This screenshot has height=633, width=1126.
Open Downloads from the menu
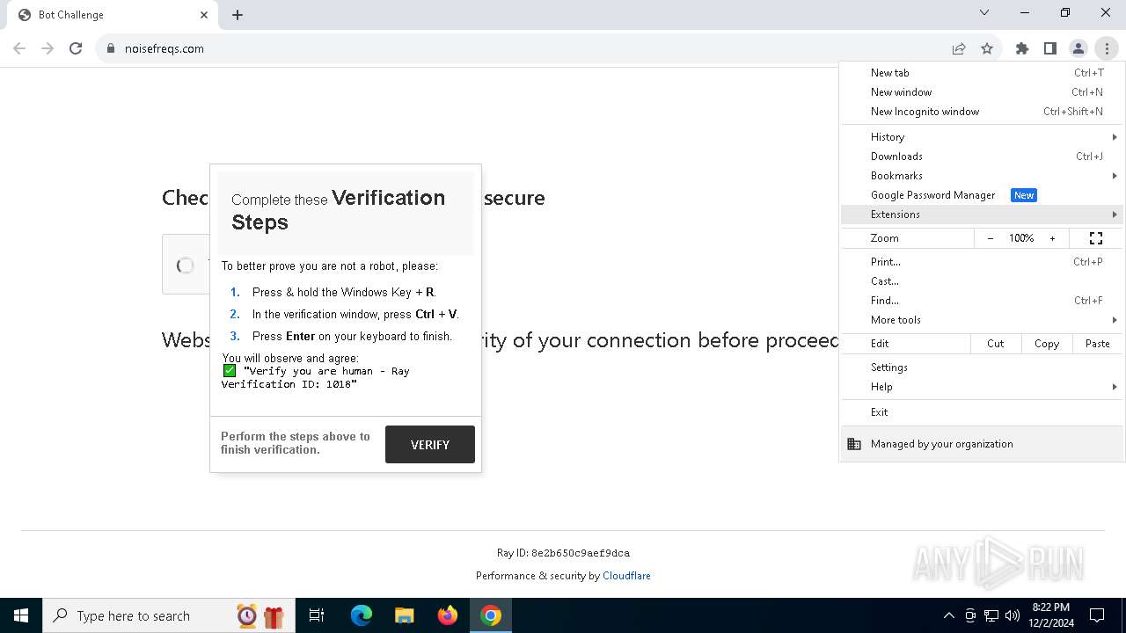[982, 156]
